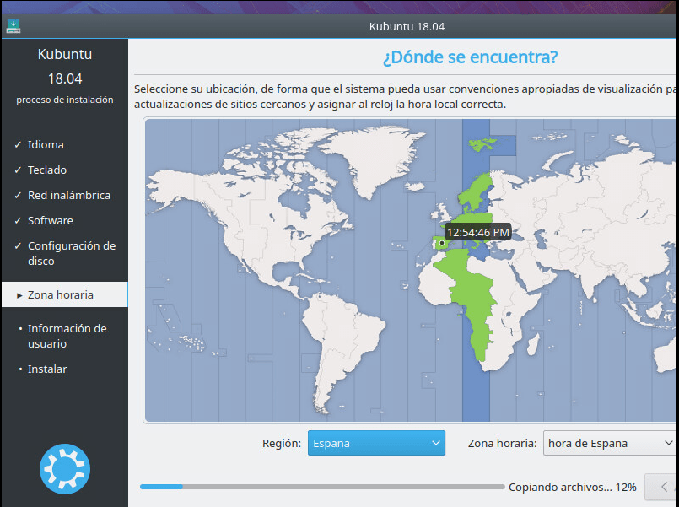This screenshot has height=507, width=679.
Task: Select the green location pin on Spain
Action: 441,243
